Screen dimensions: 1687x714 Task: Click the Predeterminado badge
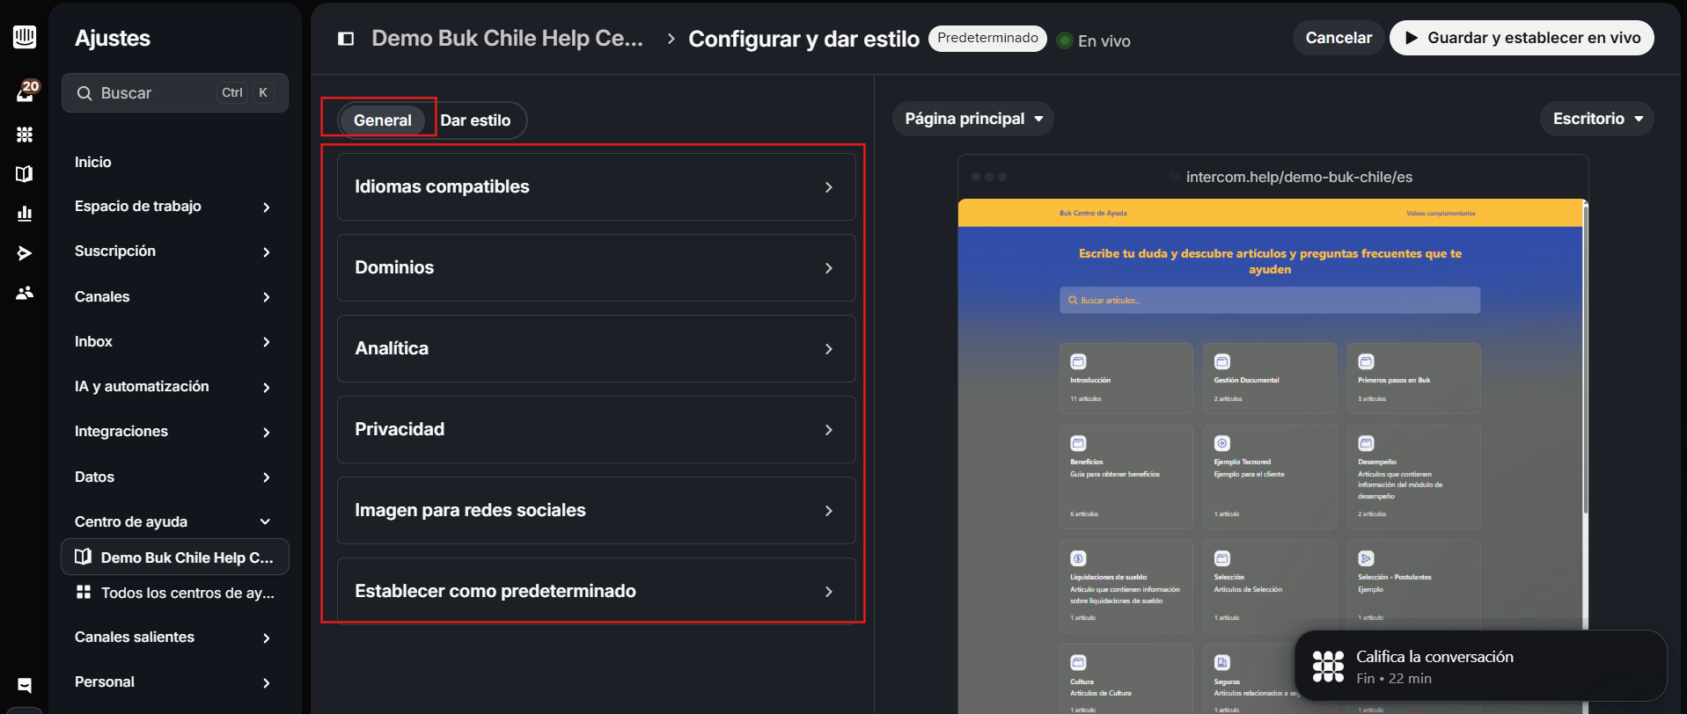pyautogui.click(x=987, y=39)
